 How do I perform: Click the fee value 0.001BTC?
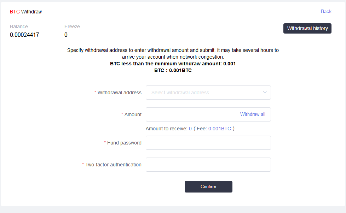219,129
